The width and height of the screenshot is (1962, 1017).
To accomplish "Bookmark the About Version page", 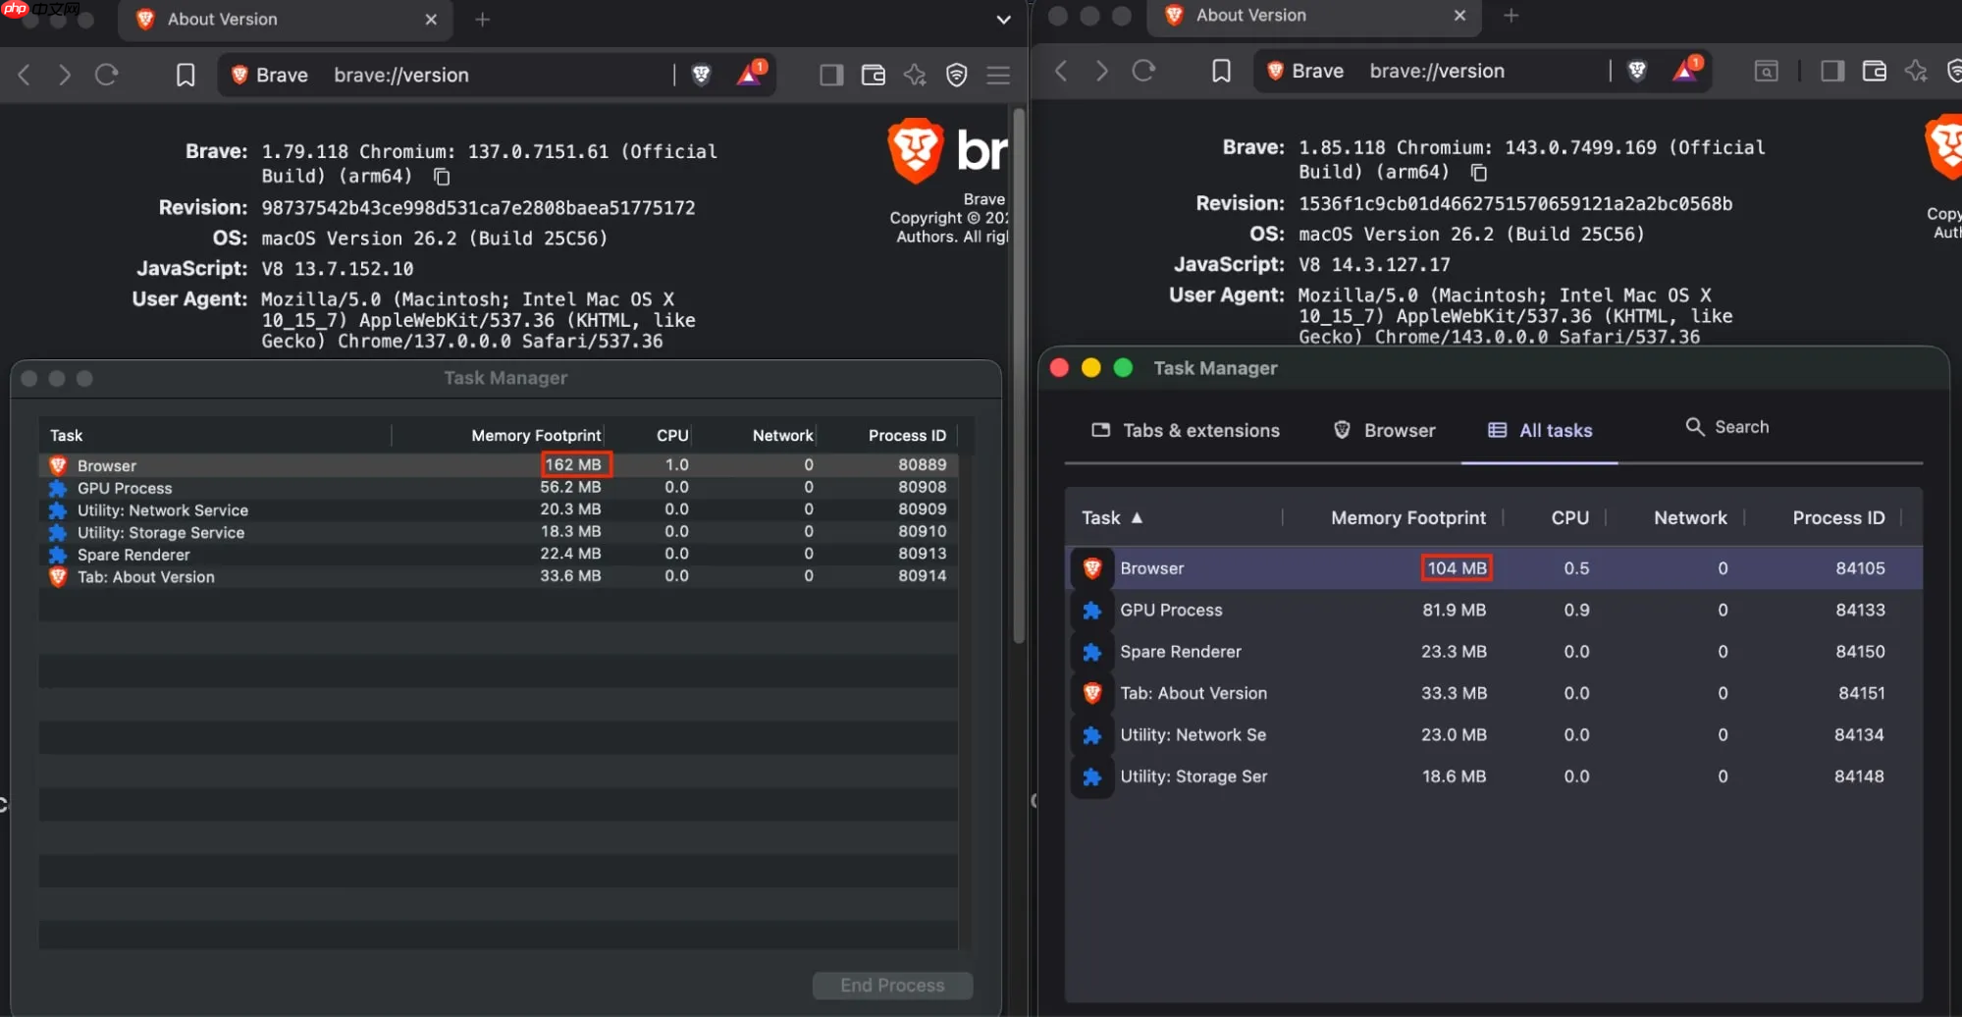I will (x=186, y=75).
